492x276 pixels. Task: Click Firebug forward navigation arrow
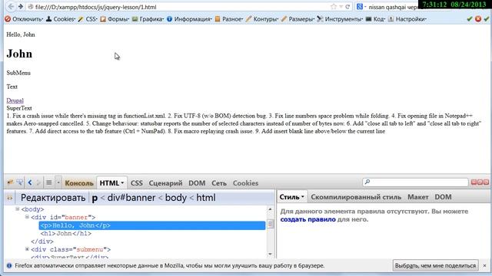pos(38,182)
